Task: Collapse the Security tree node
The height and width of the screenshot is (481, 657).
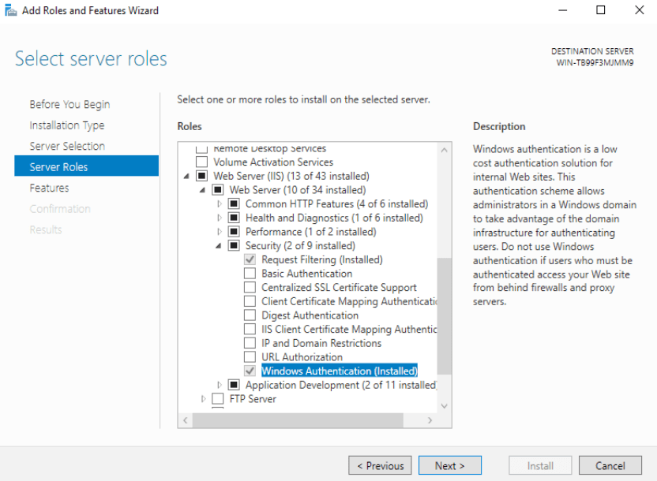Action: (219, 245)
